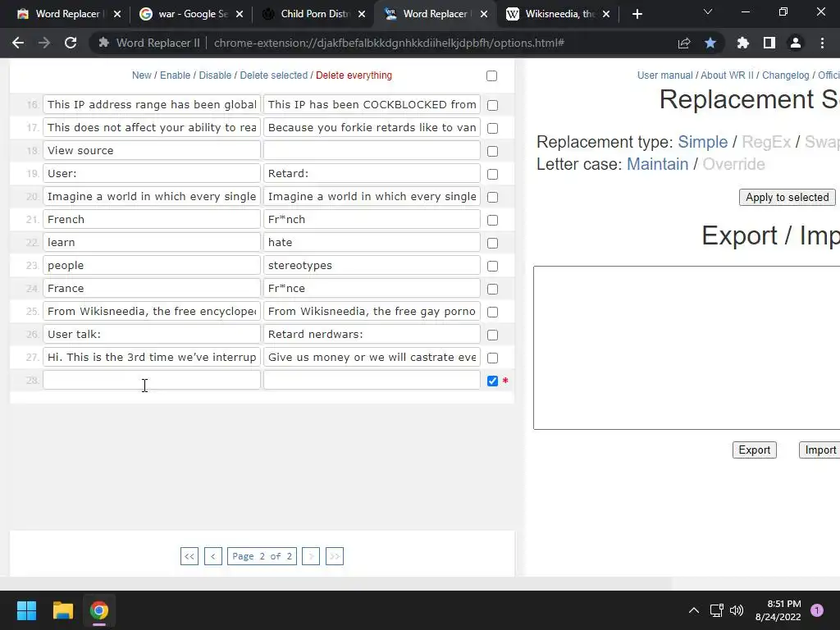Open the Changelog link

(785, 75)
